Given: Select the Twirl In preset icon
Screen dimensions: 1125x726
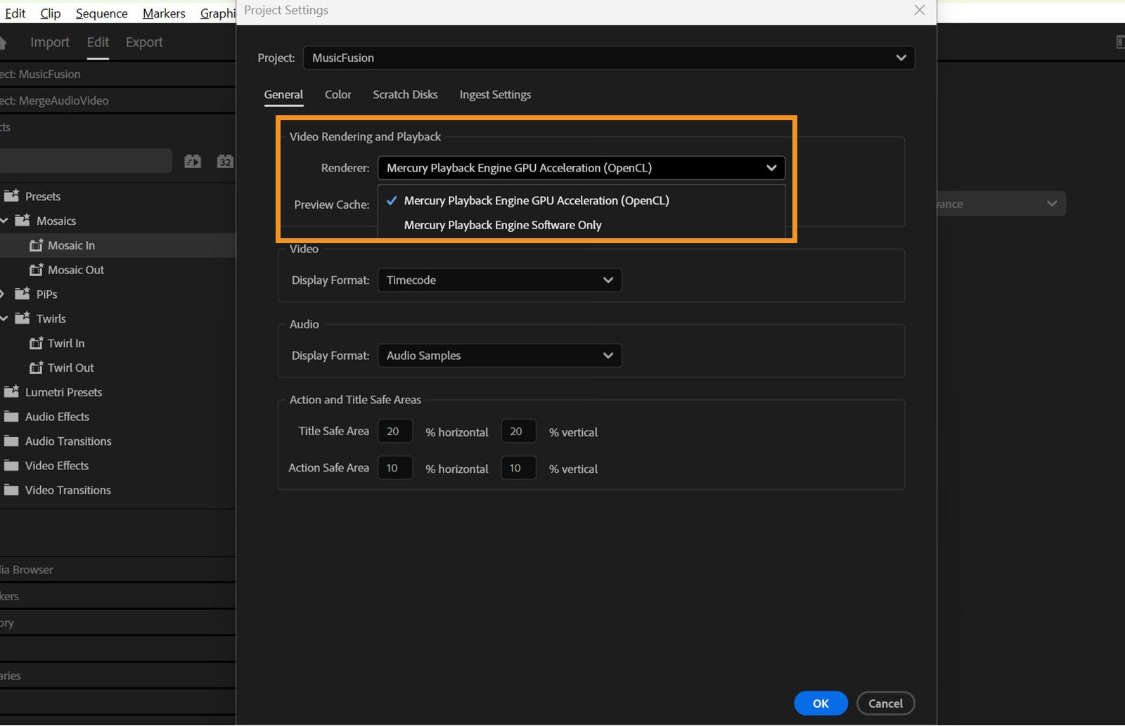Looking at the screenshot, I should [x=37, y=343].
